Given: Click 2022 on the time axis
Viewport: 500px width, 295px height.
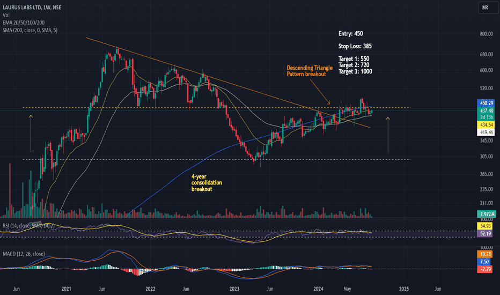Looking at the screenshot, I should click(150, 289).
